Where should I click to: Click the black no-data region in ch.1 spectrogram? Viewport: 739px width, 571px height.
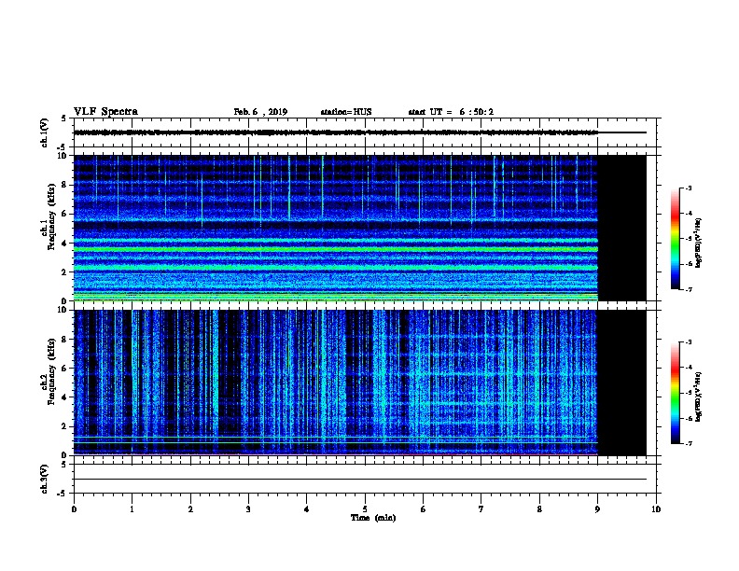click(621, 228)
